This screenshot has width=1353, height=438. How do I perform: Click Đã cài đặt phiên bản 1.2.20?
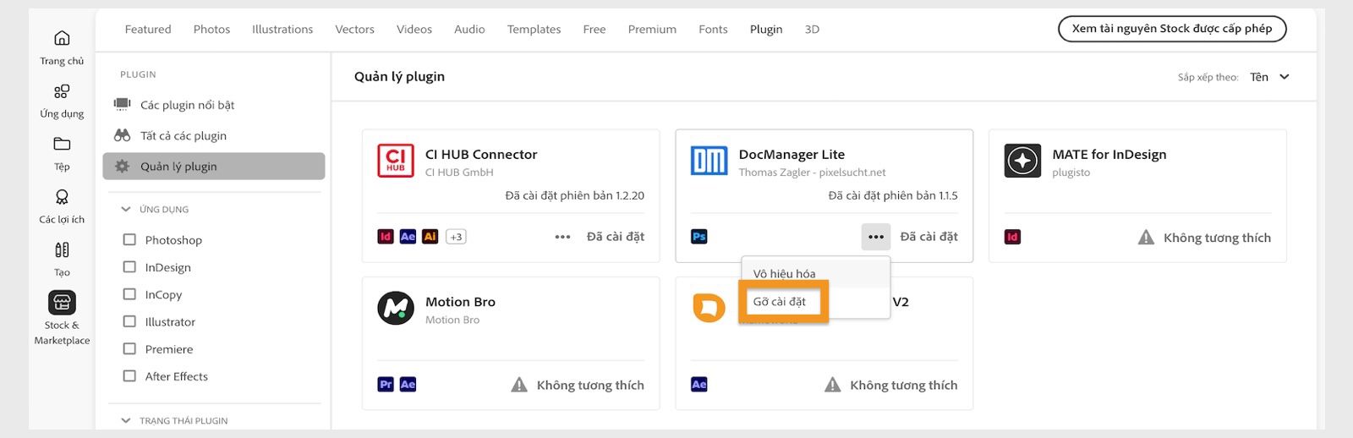click(x=574, y=195)
